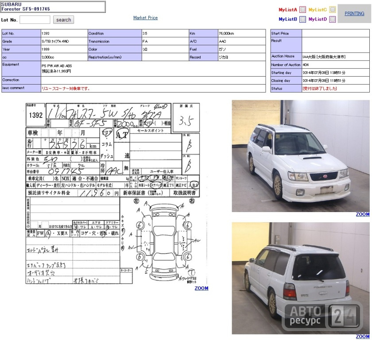The image size is (372, 340).
Task: Click the red Status text
Action: click(320, 89)
